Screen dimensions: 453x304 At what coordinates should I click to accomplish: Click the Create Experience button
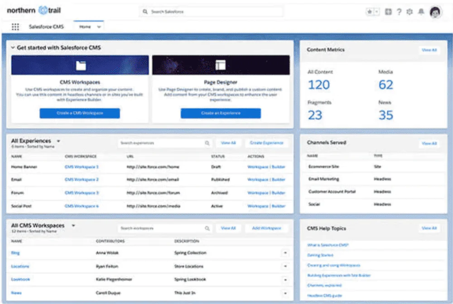coord(266,143)
